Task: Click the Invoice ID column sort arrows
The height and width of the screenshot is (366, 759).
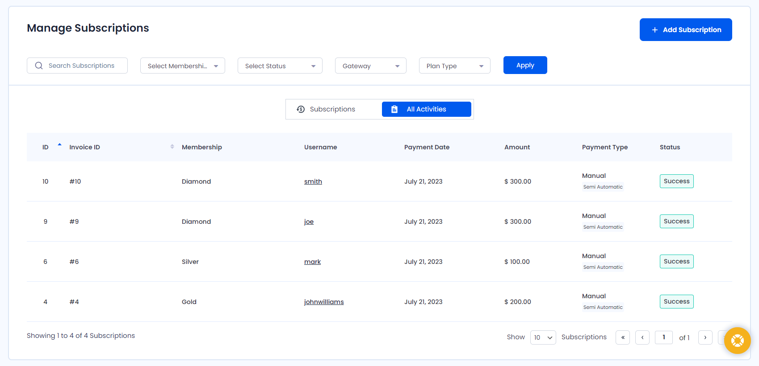Action: pos(172,147)
